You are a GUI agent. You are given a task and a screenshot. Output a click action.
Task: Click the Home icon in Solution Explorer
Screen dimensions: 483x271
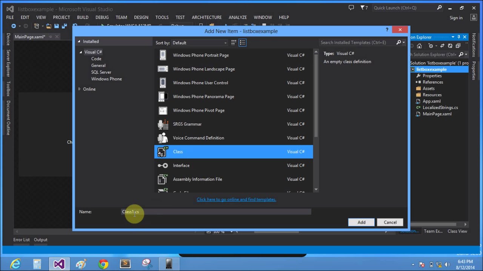[419, 46]
